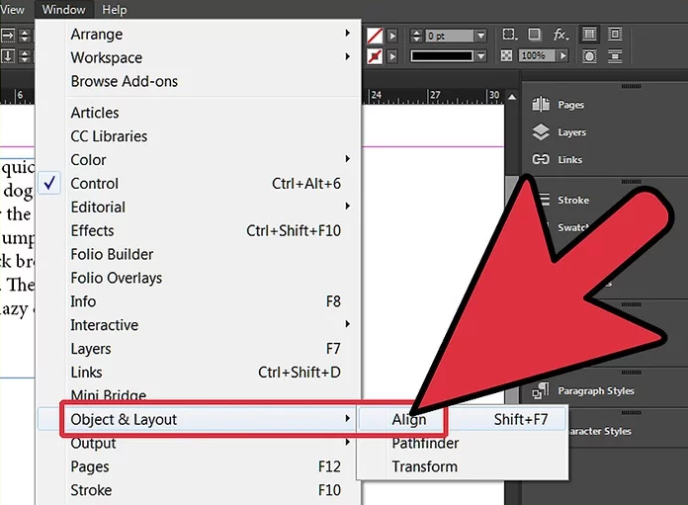Select Align from the submenu
688x505 pixels.
[409, 419]
